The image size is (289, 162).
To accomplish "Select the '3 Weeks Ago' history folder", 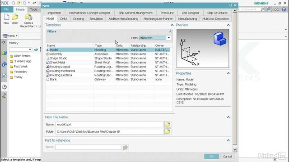I will click(21, 61).
